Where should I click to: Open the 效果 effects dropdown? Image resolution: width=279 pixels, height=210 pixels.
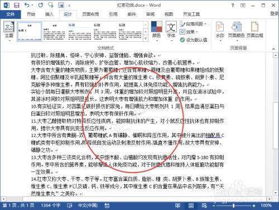(189, 32)
